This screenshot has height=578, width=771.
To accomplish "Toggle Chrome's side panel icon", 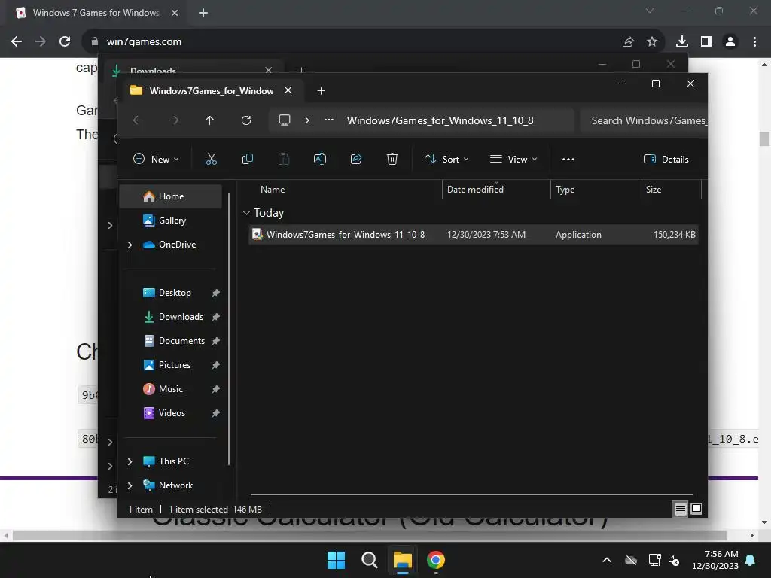I will pyautogui.click(x=706, y=42).
